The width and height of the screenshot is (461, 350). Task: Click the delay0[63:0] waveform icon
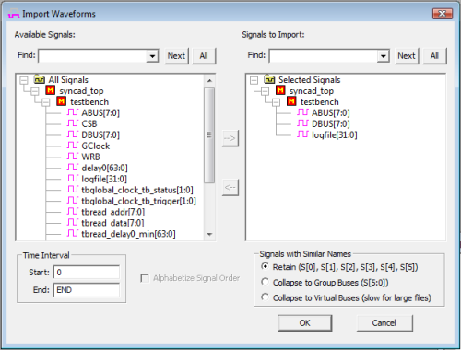73,168
